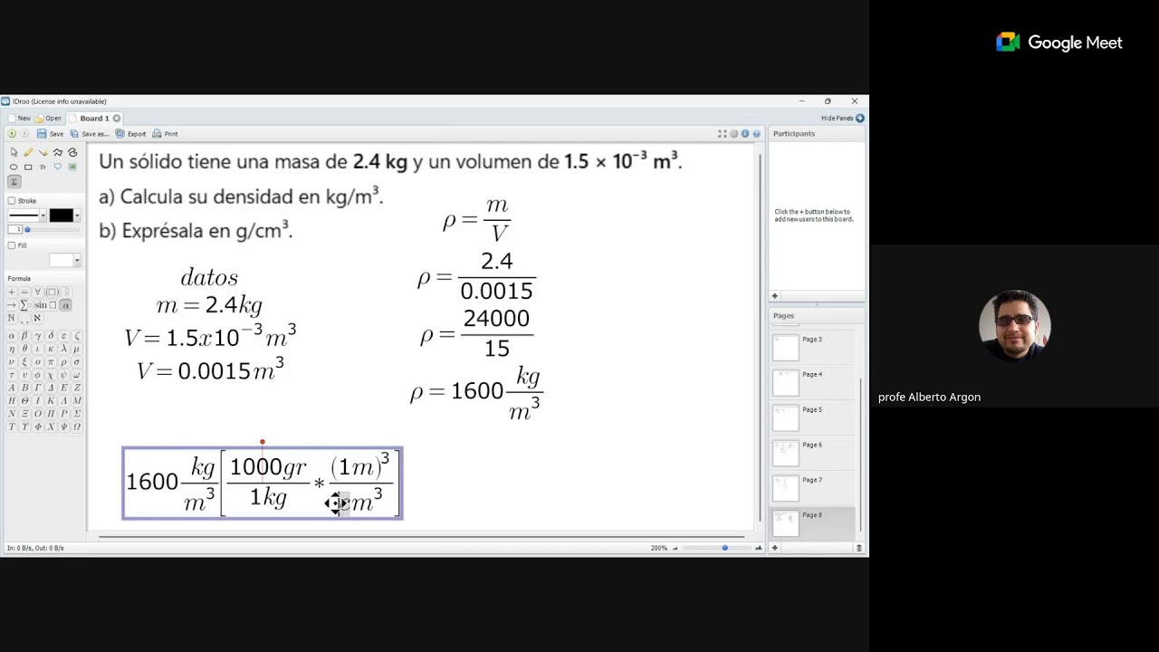Open black stroke color dropdown
Viewport: 1159px width, 652px height.
(x=77, y=216)
